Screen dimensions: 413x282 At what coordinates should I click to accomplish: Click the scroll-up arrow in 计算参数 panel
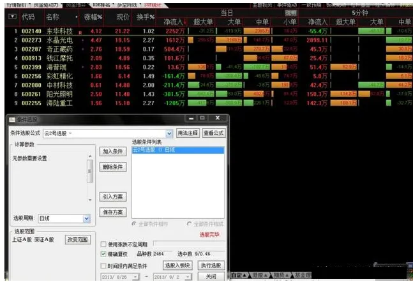(90, 156)
